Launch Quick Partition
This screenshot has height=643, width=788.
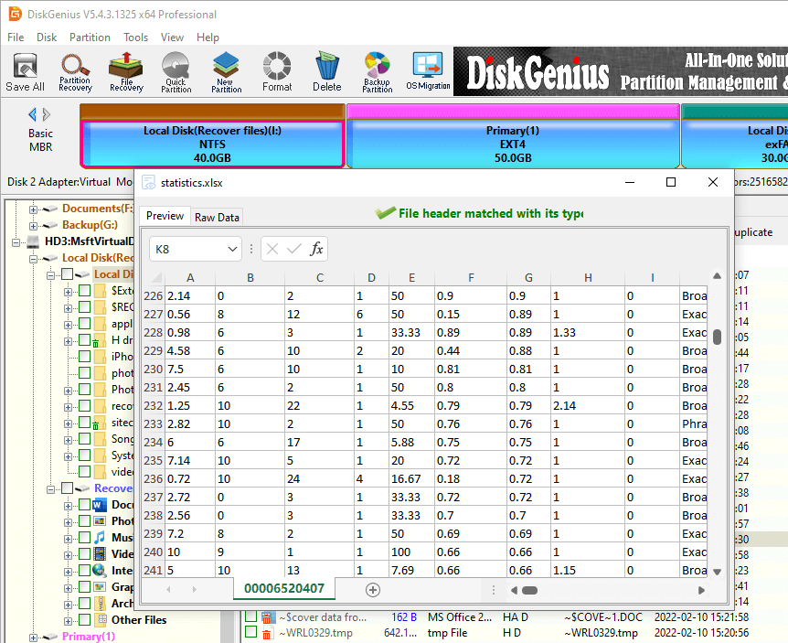tap(176, 70)
